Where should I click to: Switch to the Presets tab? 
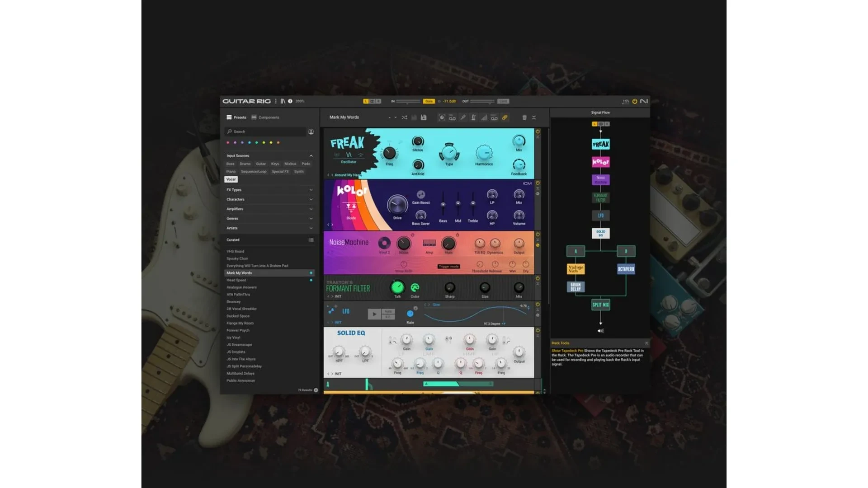tap(236, 117)
